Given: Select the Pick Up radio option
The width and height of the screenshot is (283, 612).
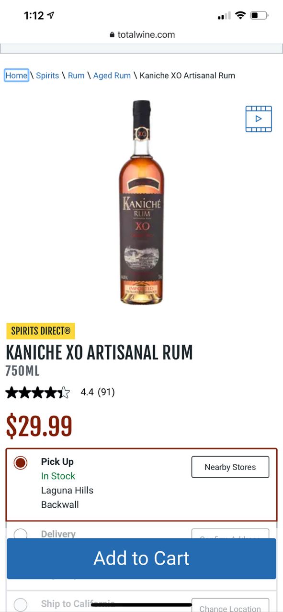Looking at the screenshot, I should coord(21,462).
